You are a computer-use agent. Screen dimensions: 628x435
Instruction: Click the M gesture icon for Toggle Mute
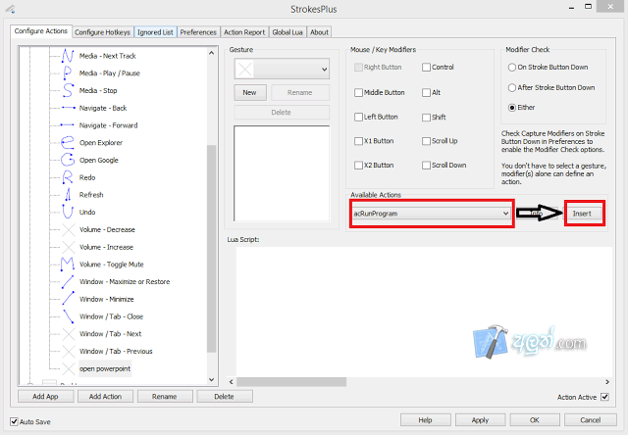tap(68, 264)
